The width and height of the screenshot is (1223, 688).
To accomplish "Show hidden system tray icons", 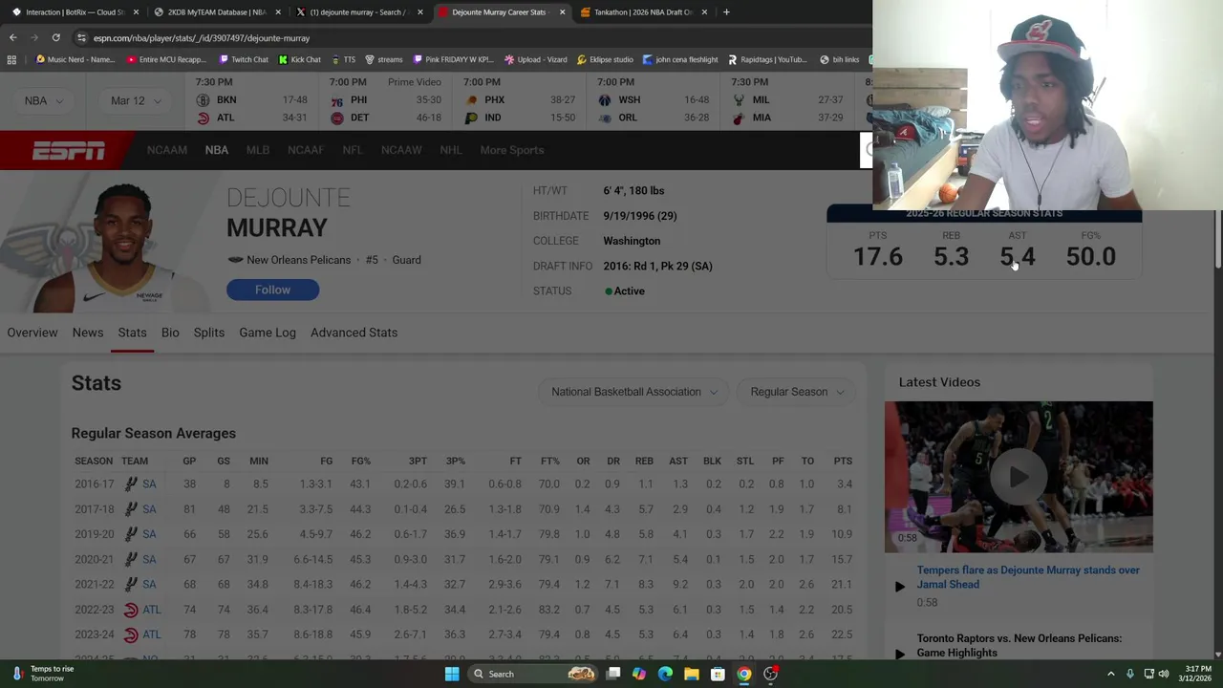I will point(1110,674).
